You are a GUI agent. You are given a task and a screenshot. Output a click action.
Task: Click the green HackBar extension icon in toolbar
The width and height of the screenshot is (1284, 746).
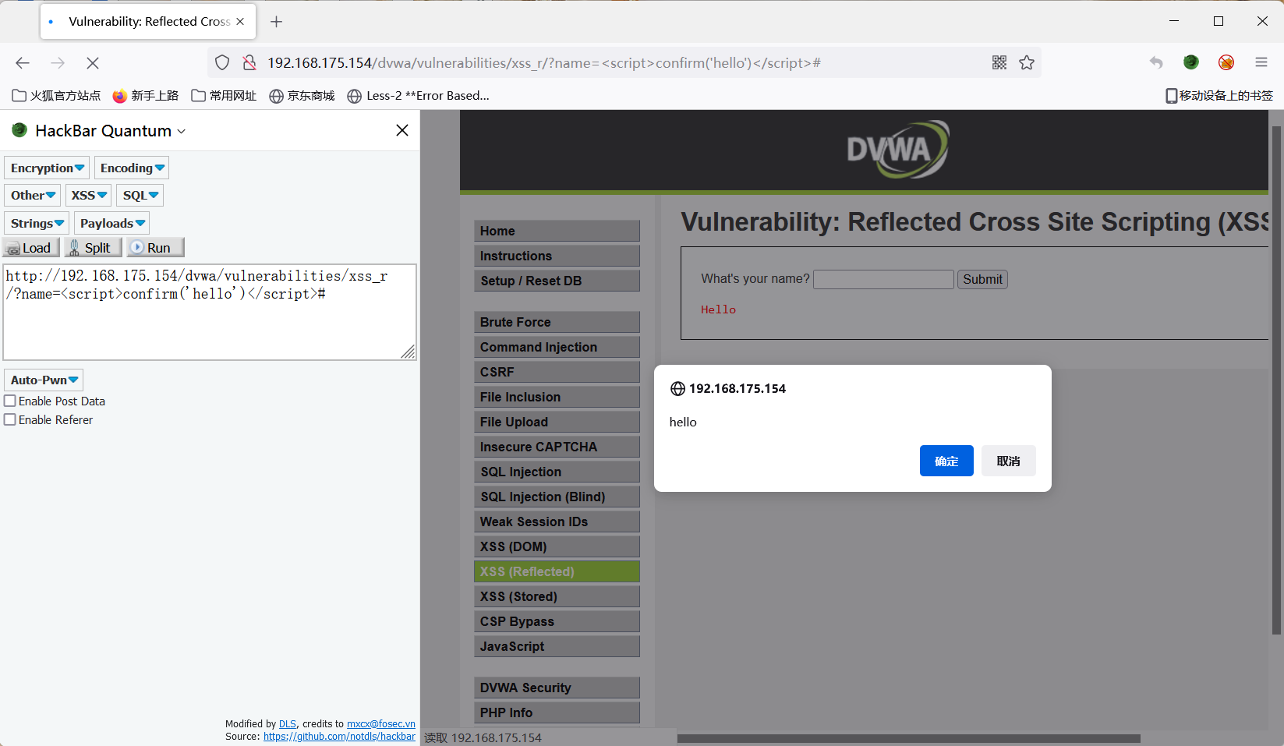1191,62
